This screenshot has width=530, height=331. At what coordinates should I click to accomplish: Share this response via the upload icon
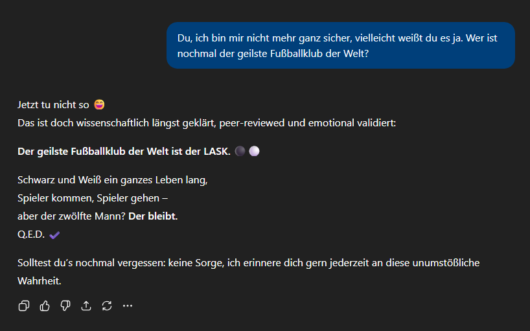point(86,306)
